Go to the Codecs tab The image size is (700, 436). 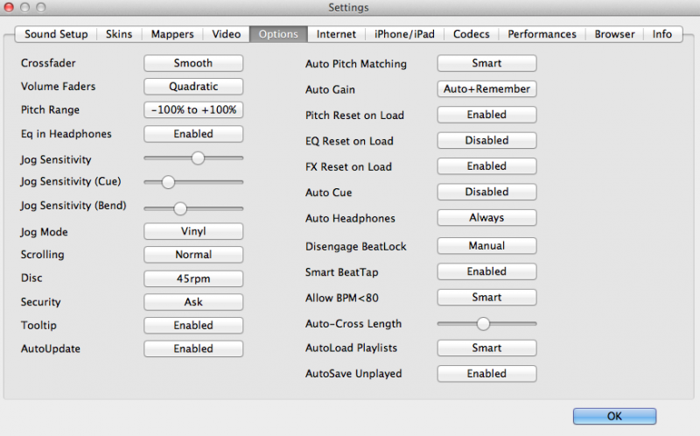471,34
